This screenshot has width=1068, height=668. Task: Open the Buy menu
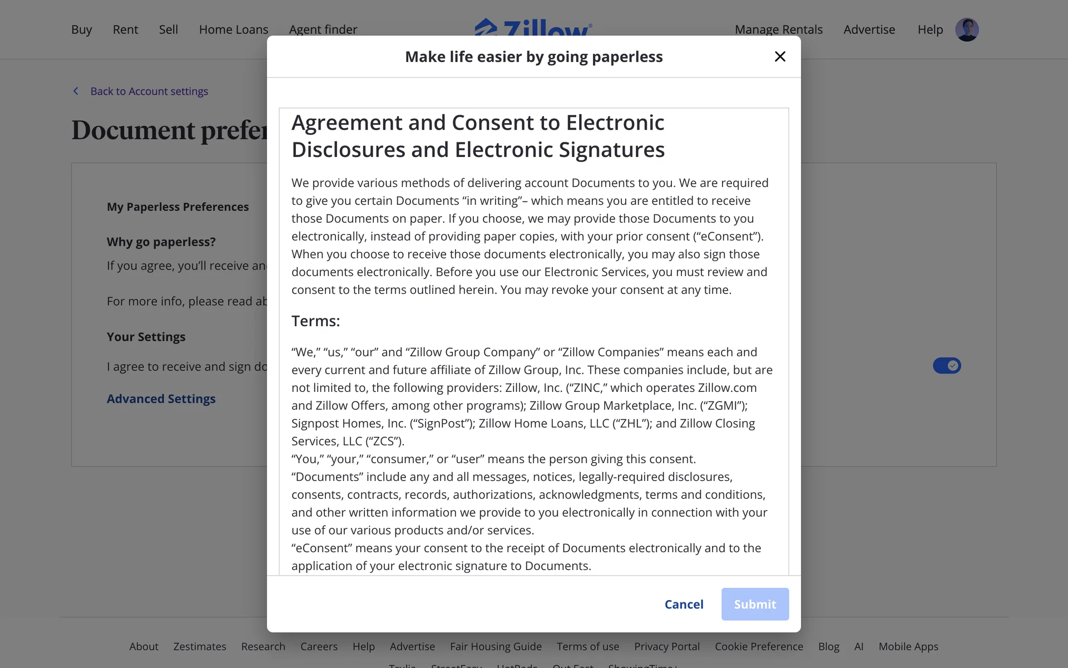pyautogui.click(x=81, y=30)
